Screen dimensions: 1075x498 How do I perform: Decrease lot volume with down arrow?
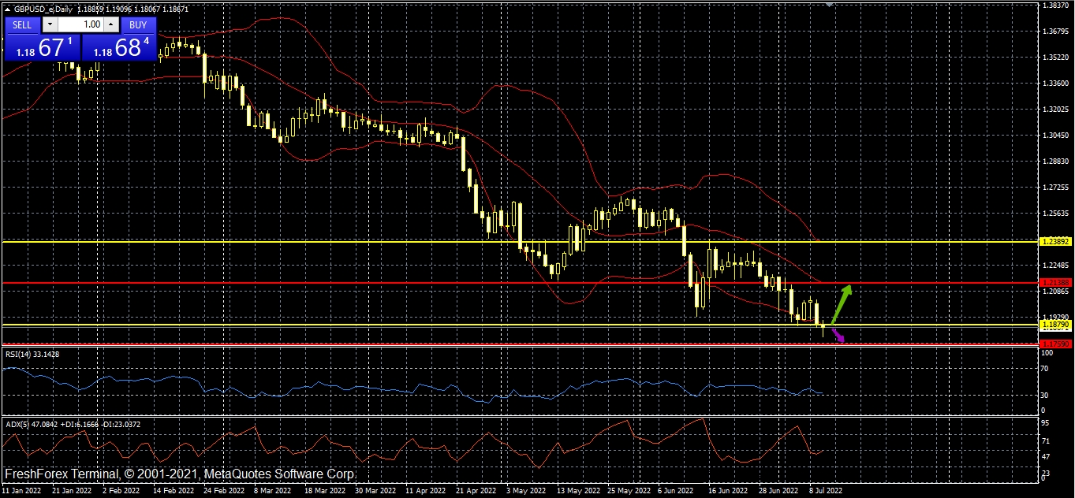[x=50, y=24]
